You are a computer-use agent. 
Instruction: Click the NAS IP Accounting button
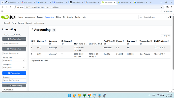(14, 86)
